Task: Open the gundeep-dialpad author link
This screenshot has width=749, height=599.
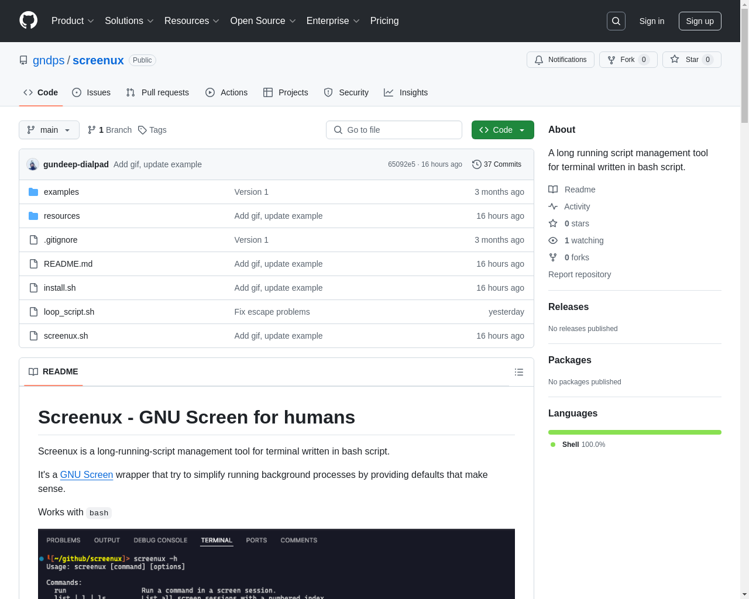Action: pyautogui.click(x=76, y=164)
